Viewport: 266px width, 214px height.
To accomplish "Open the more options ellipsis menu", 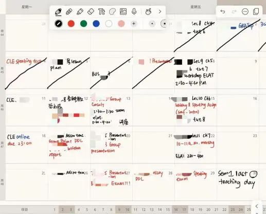I will point(245,12).
